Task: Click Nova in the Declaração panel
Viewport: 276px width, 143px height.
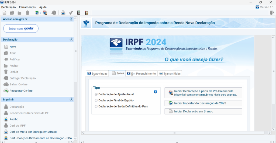Action: 13,47
